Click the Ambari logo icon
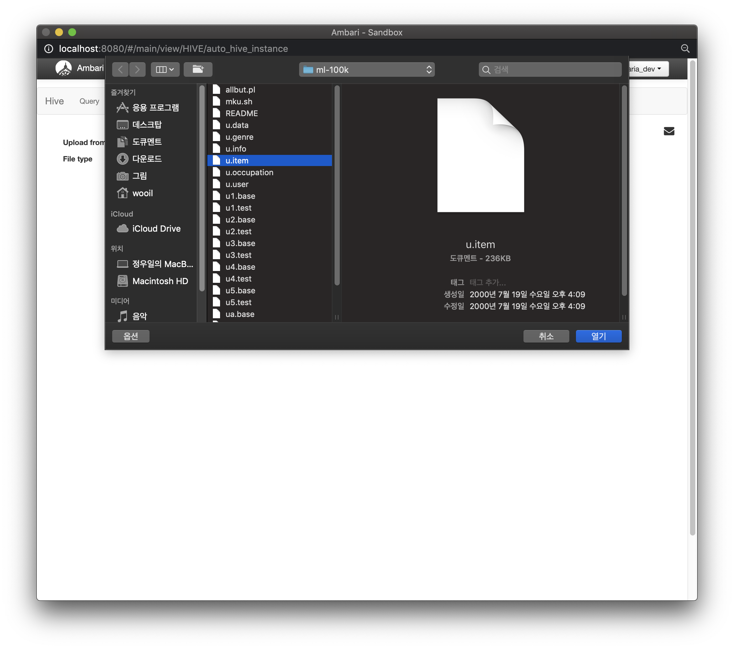This screenshot has width=734, height=649. pyautogui.click(x=64, y=68)
